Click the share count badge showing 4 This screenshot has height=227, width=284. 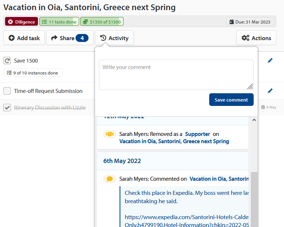tap(82, 38)
